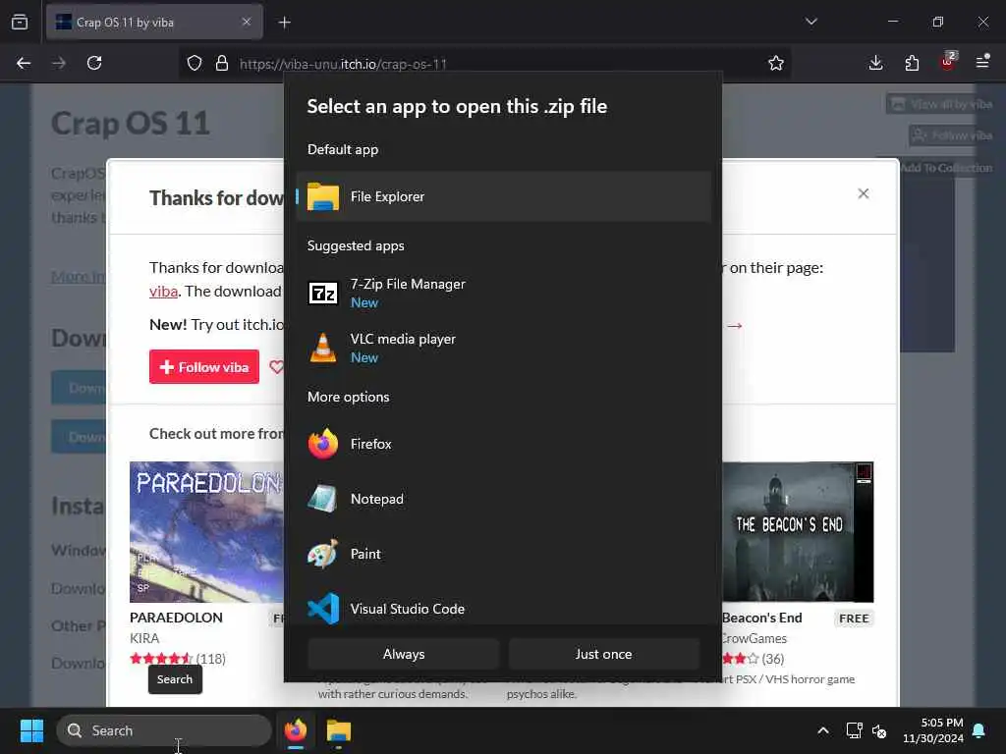Viewport: 1006px width, 754px height.
Task: List all tabs dropdown arrow
Action: tap(811, 22)
